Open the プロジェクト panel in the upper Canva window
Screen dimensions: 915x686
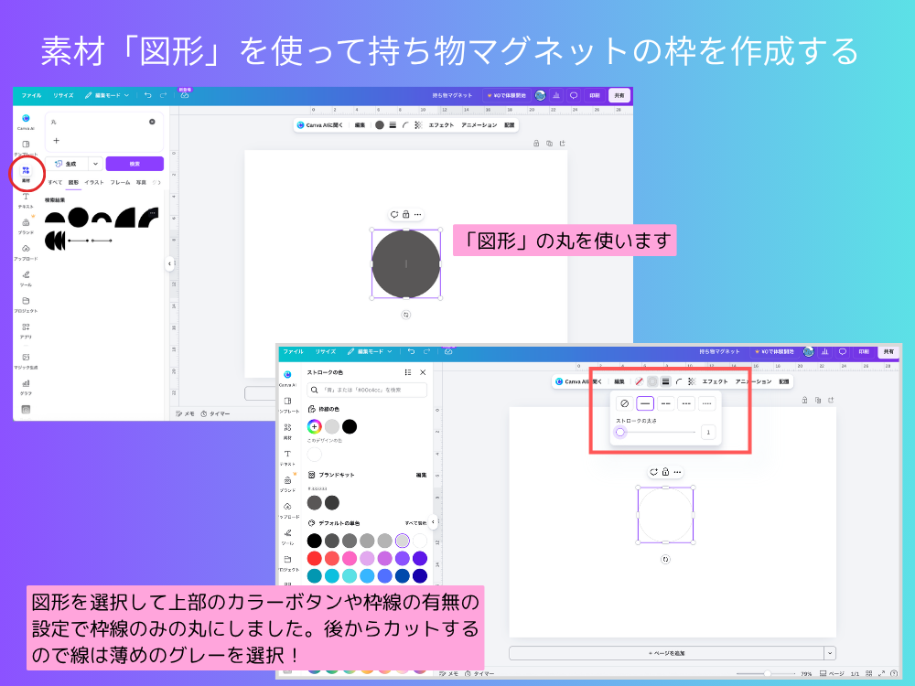click(26, 305)
